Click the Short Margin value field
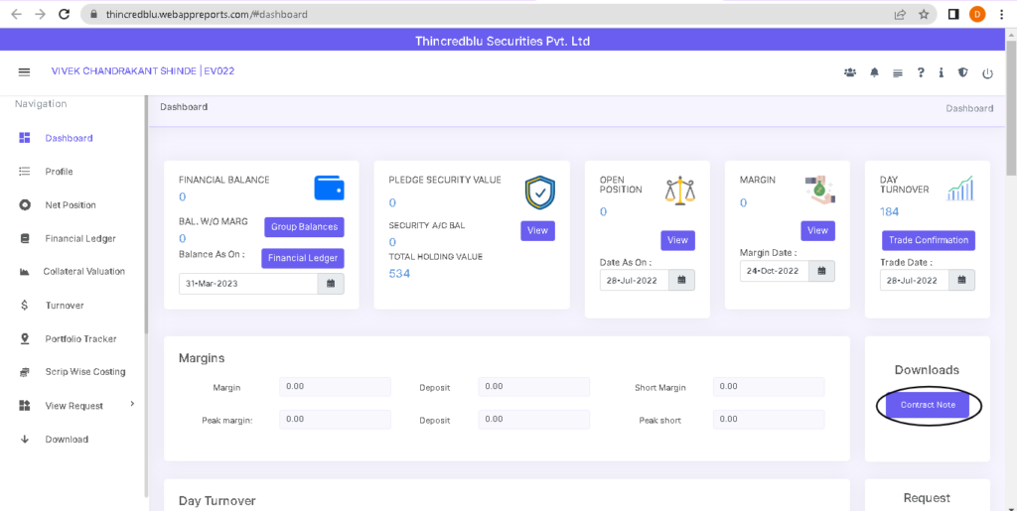 click(769, 387)
